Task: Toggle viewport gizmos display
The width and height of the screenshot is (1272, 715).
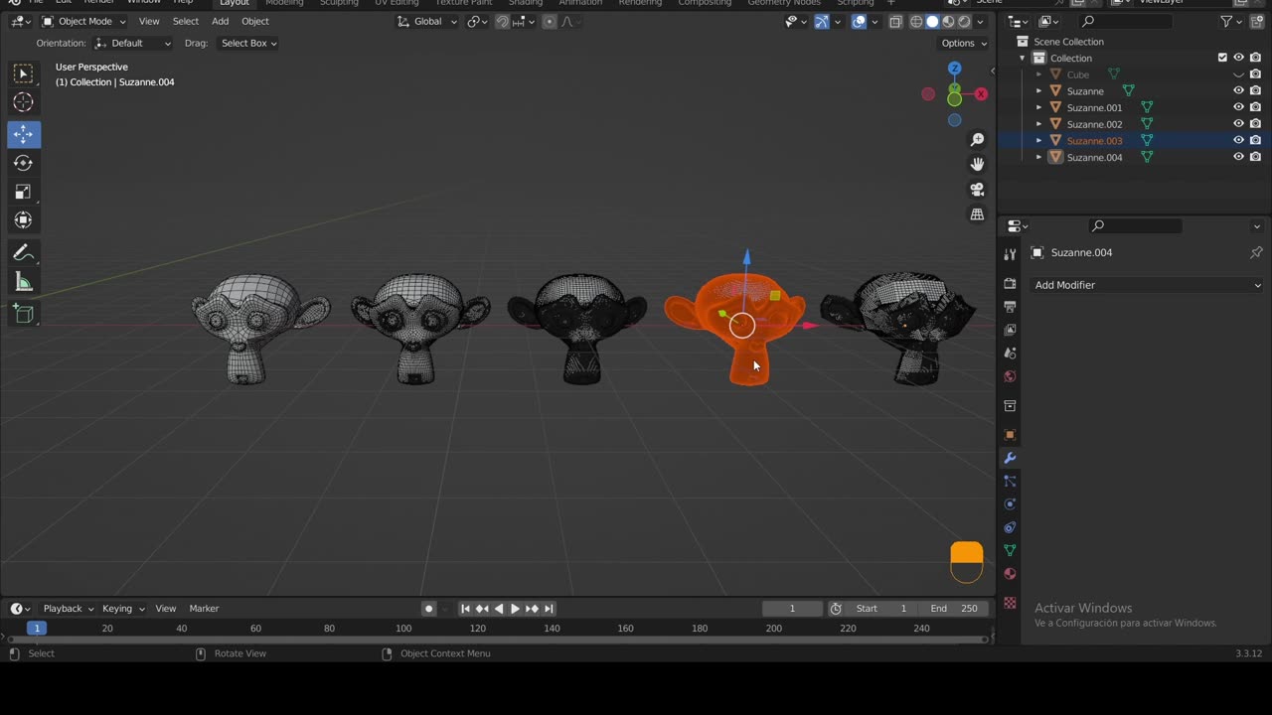Action: [x=821, y=21]
